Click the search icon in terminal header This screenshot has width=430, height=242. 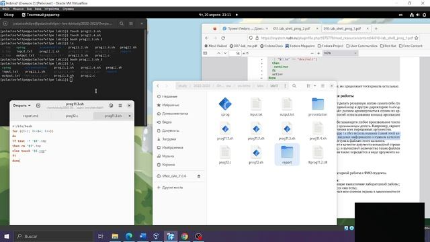click(122, 24)
